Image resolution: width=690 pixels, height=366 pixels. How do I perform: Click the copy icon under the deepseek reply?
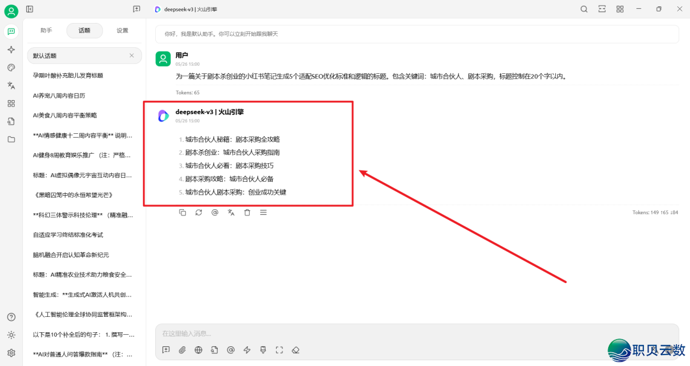pos(183,212)
